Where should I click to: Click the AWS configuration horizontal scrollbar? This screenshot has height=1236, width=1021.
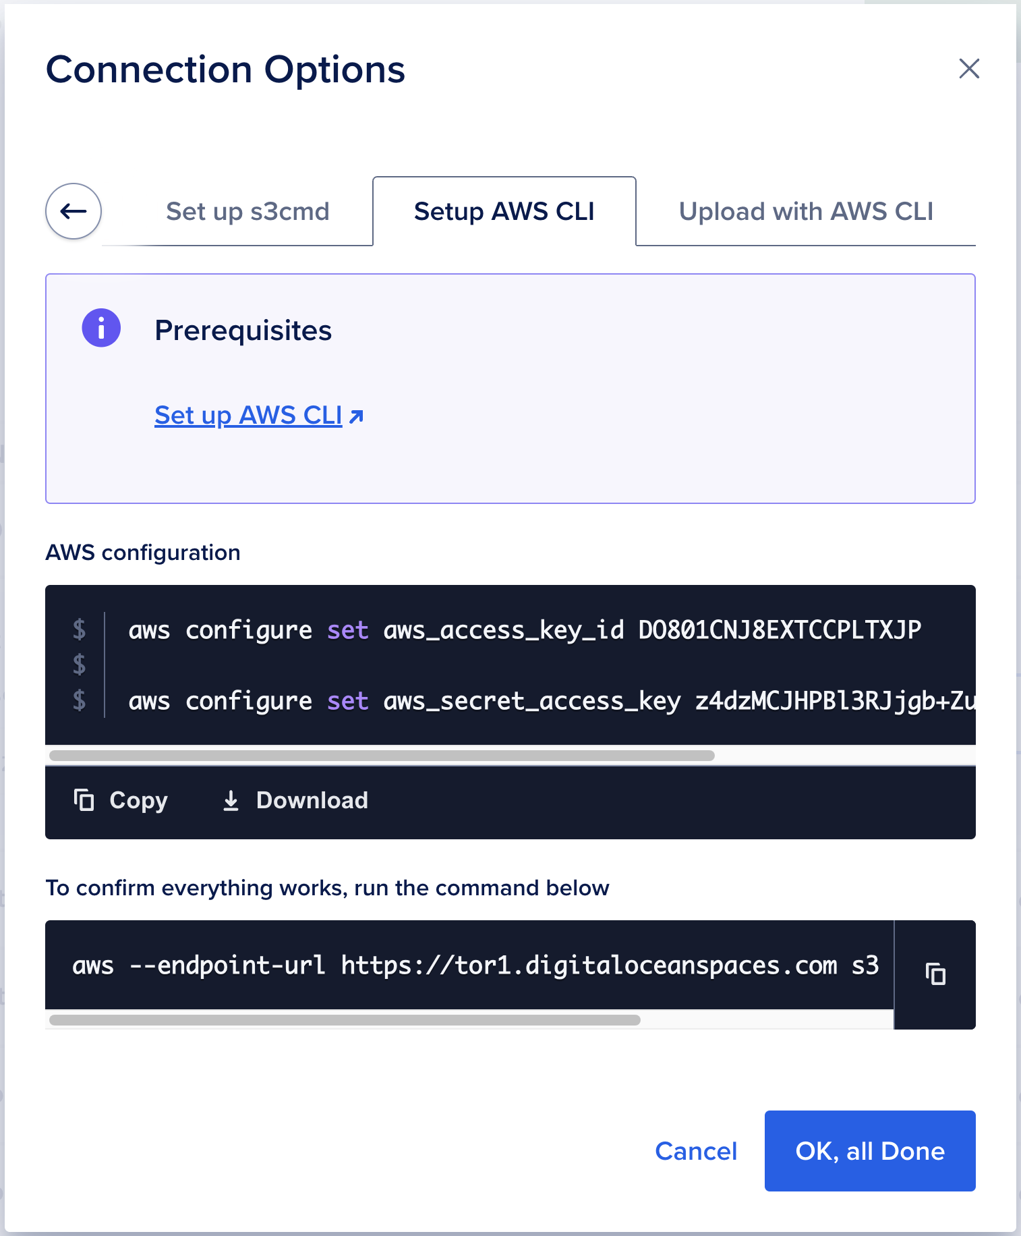[x=382, y=756]
